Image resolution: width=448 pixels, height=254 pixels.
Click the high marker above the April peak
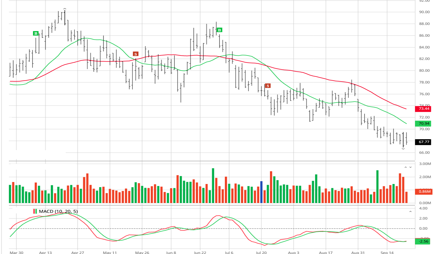(x=65, y=9)
